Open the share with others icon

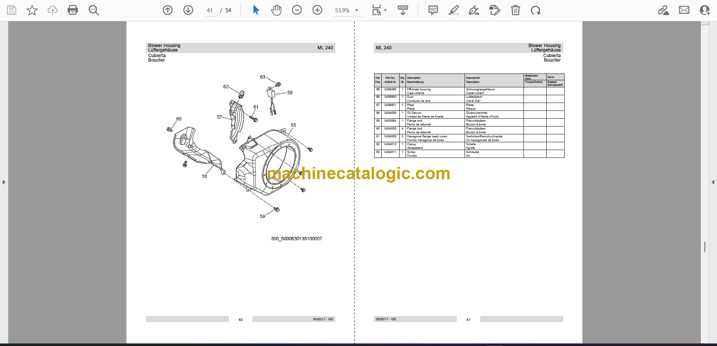tap(705, 10)
